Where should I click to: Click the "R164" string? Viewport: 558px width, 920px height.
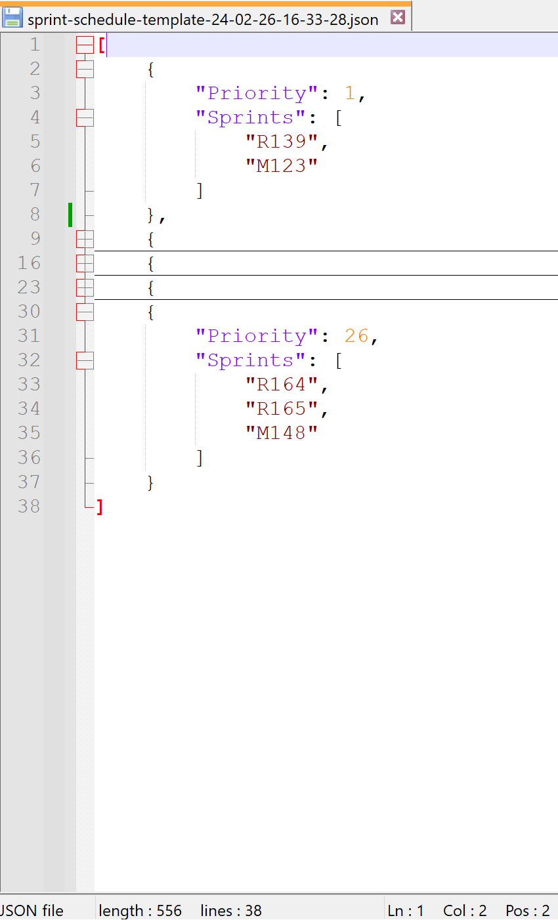pyautogui.click(x=282, y=385)
